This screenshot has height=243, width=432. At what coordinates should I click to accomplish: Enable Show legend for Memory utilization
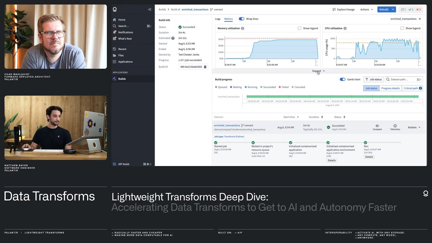coord(300,28)
